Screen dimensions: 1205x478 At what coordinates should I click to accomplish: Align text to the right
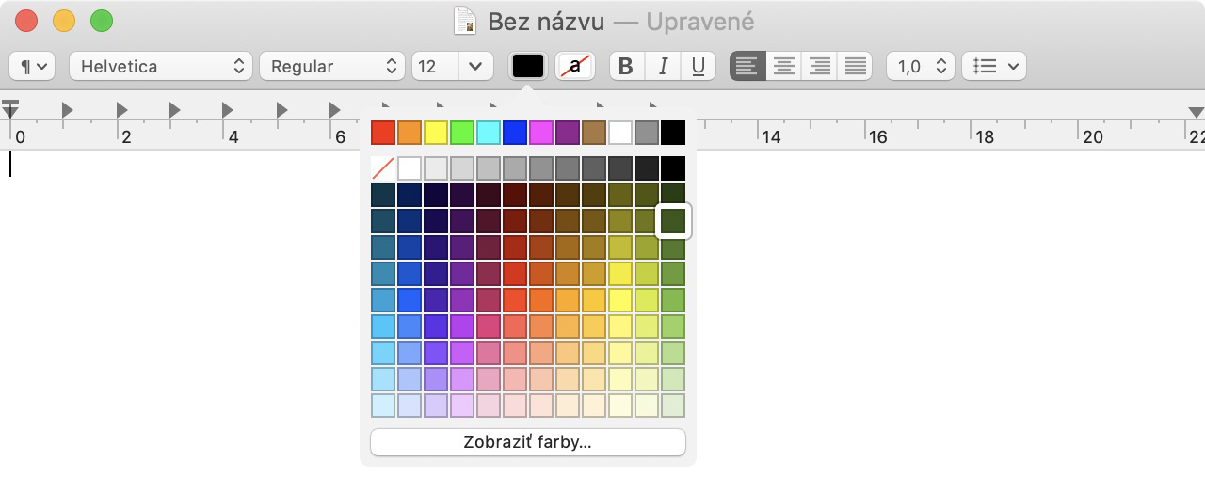coord(820,66)
